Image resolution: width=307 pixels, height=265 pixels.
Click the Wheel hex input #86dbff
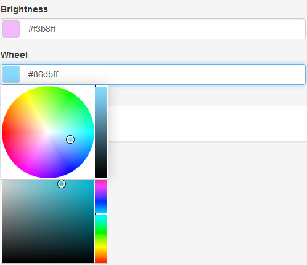pos(153,74)
